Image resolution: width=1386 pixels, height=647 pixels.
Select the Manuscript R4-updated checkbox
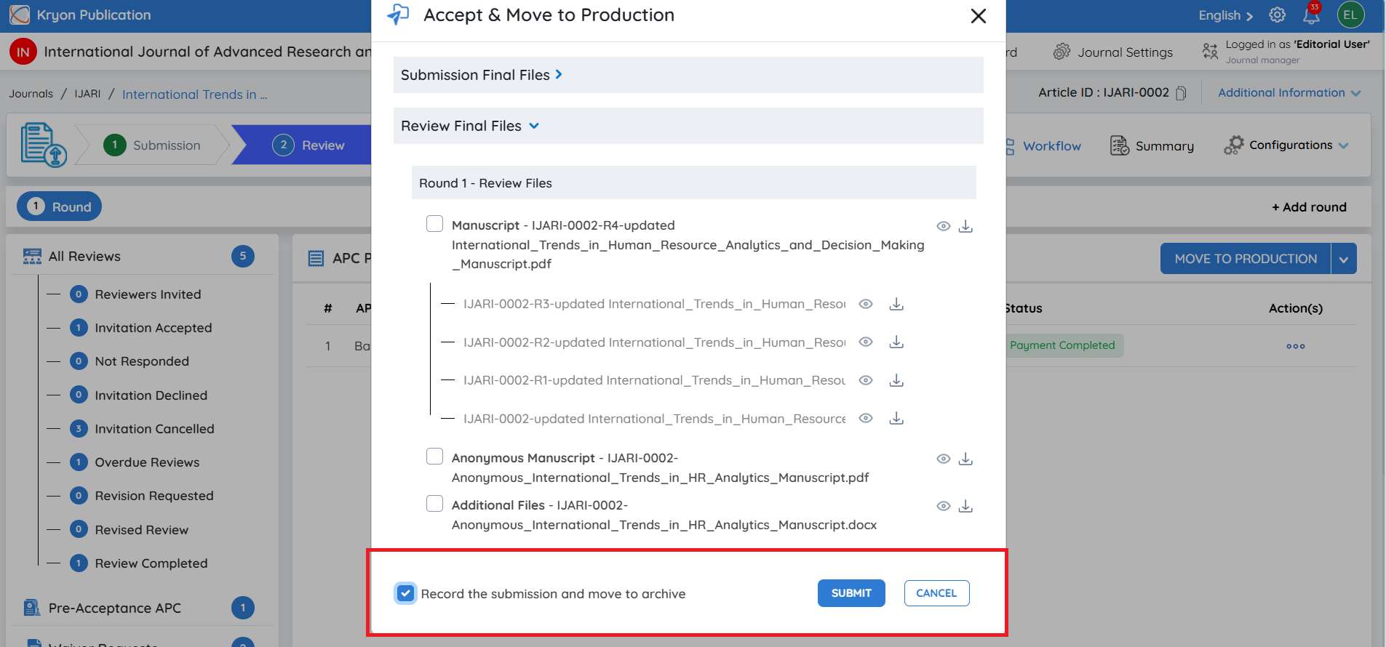(x=434, y=223)
